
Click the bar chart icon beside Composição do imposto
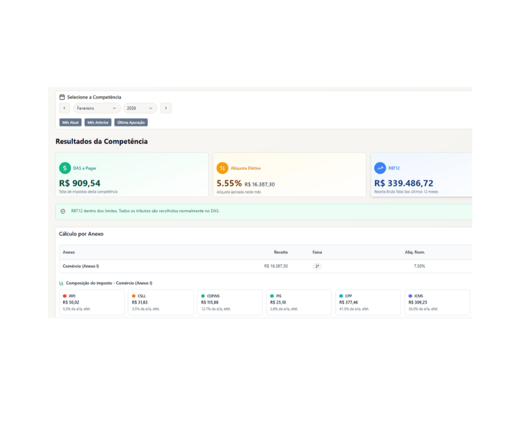tap(61, 283)
